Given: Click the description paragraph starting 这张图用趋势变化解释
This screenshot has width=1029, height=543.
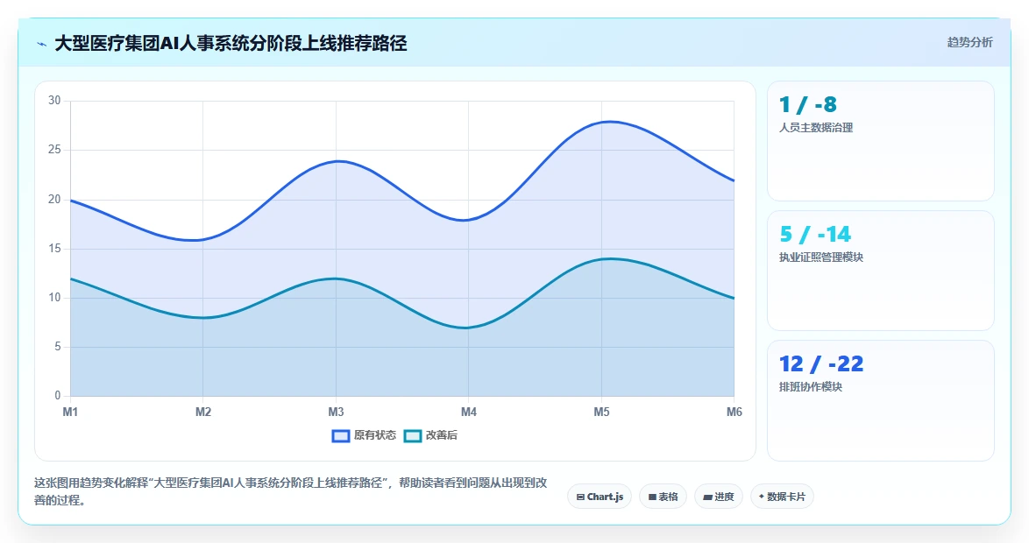Looking at the screenshot, I should tap(291, 491).
